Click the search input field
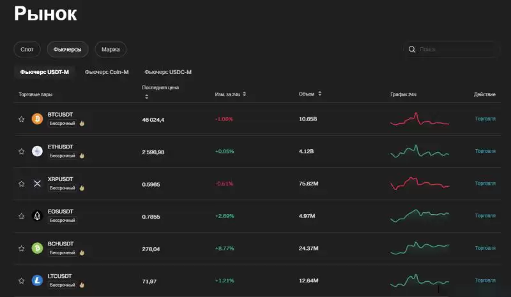Image resolution: width=511 pixels, height=297 pixels. [457, 49]
